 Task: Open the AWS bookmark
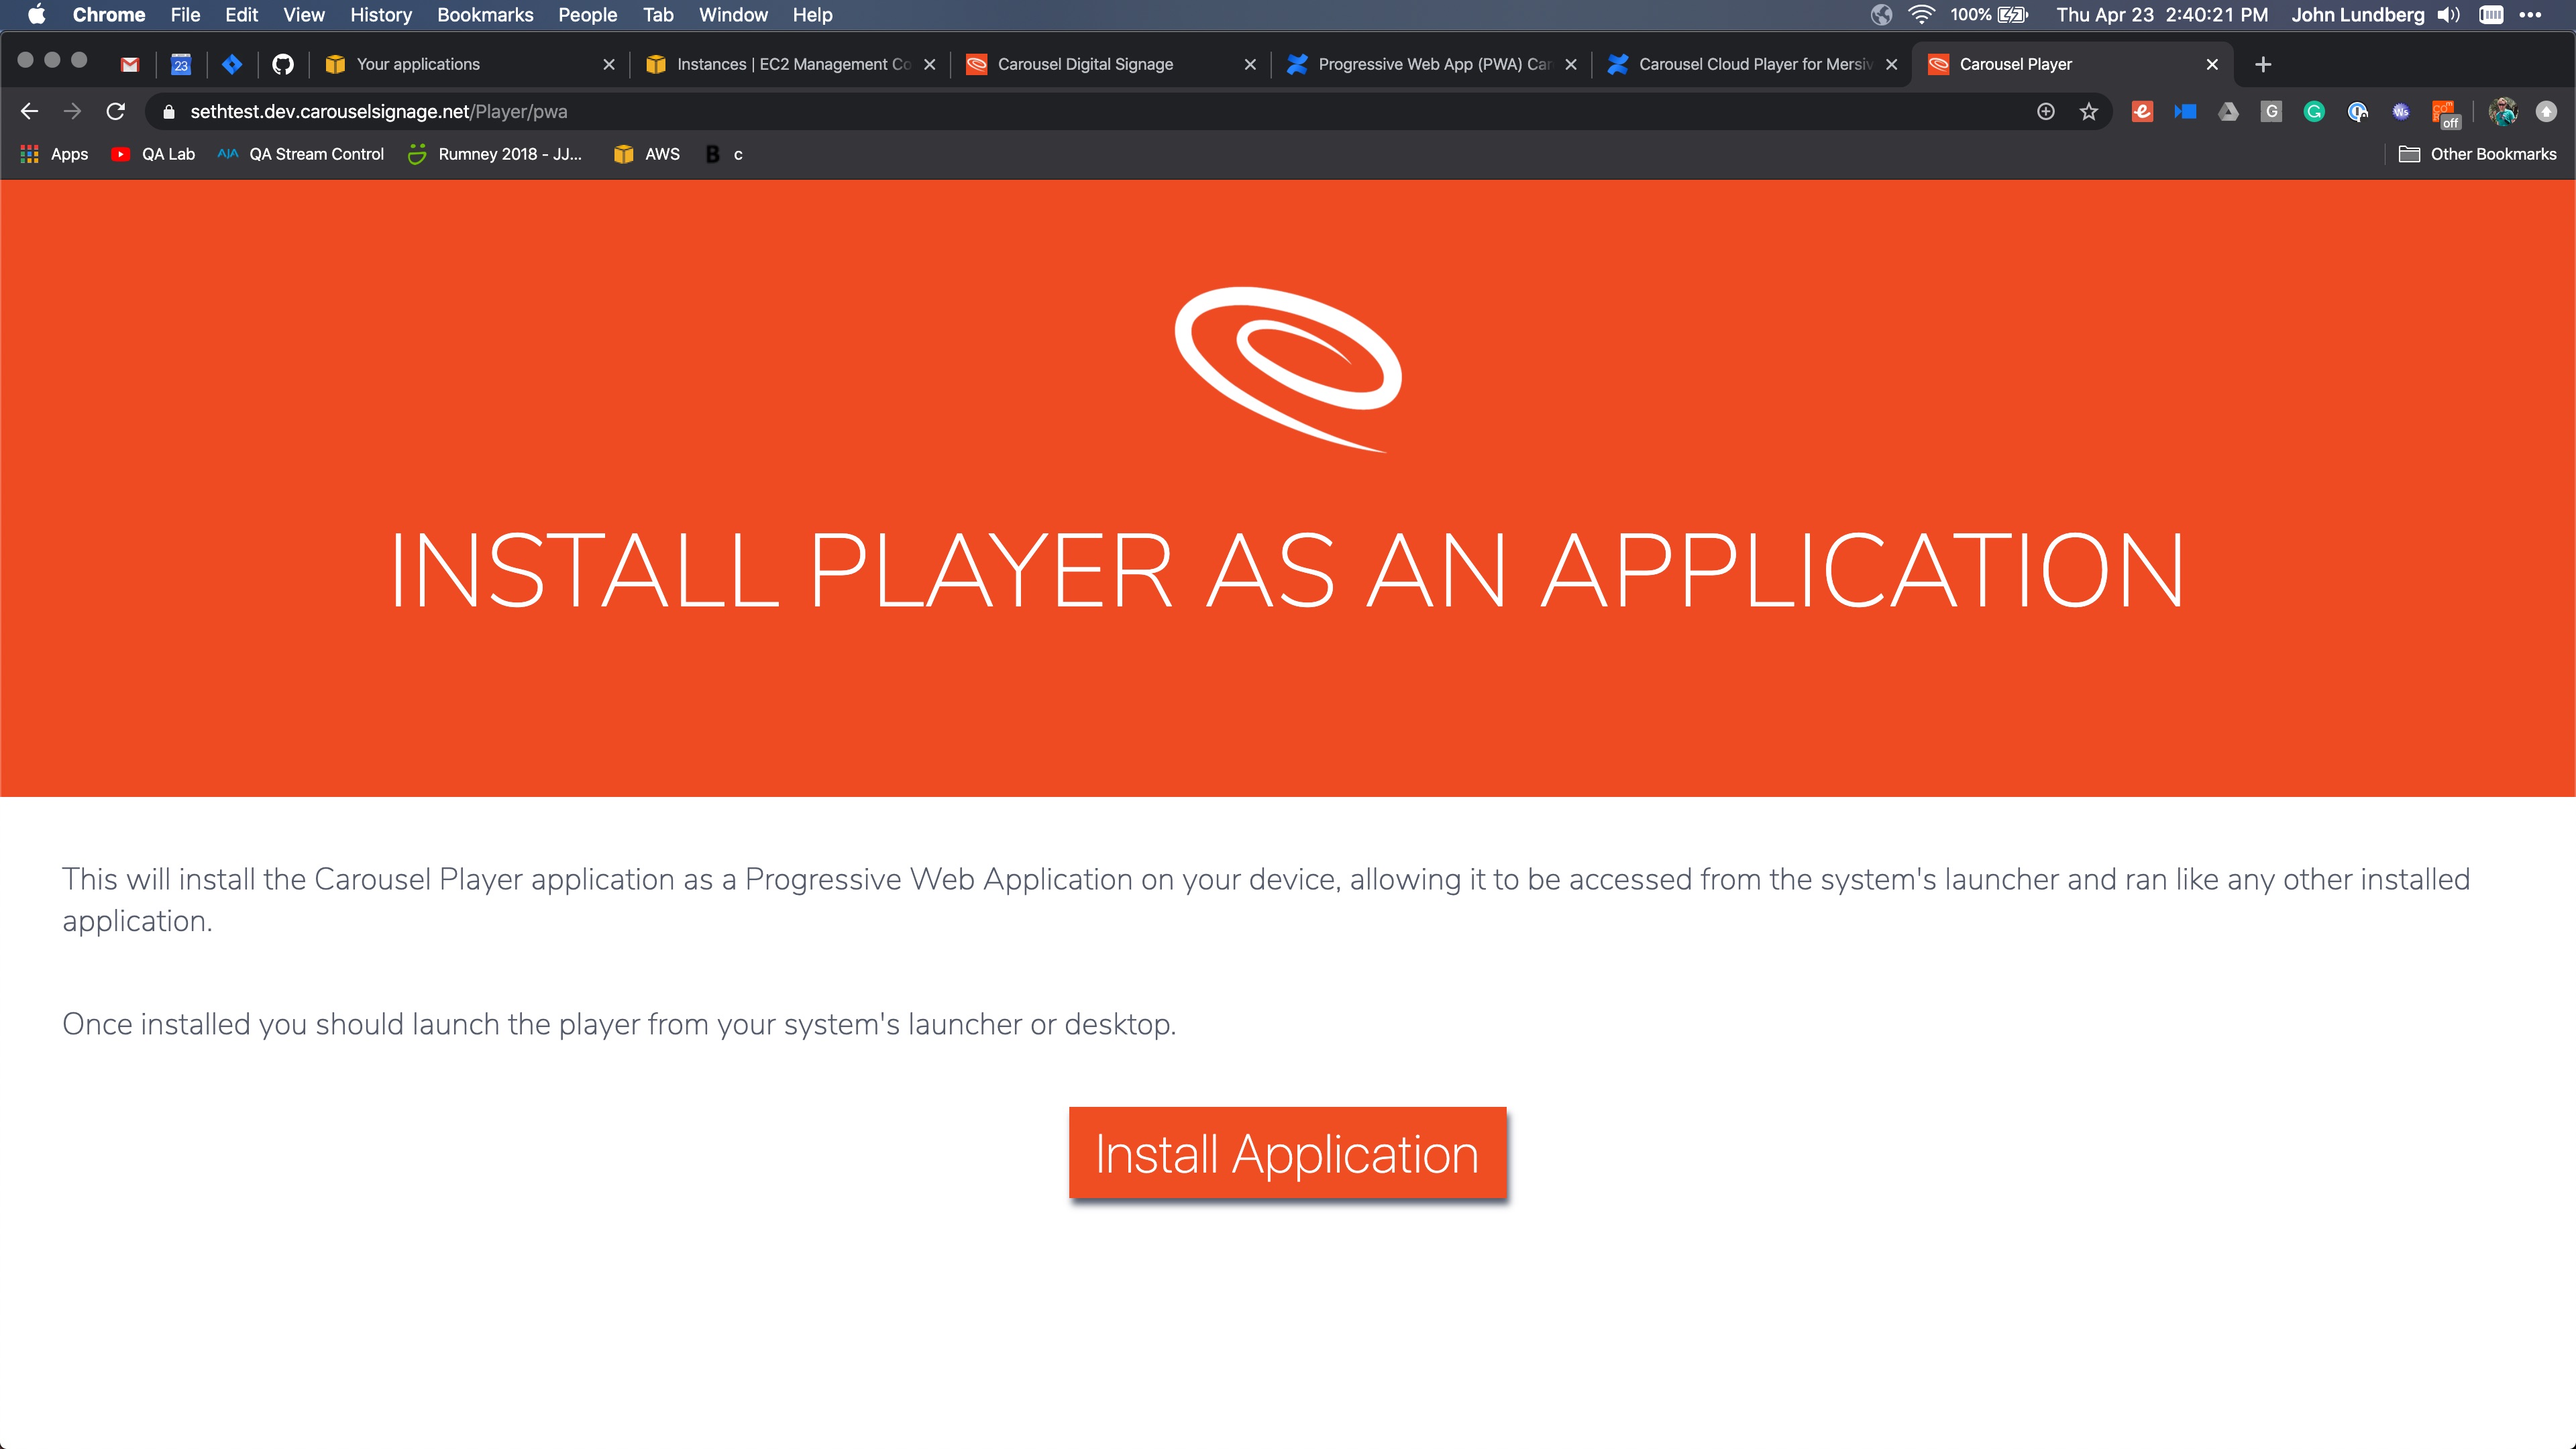647,154
